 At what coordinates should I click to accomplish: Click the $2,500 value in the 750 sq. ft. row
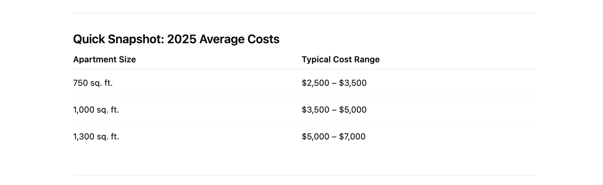click(316, 83)
